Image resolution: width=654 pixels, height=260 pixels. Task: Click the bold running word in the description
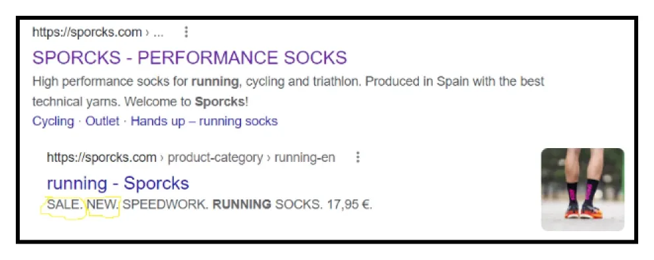pyautogui.click(x=215, y=81)
